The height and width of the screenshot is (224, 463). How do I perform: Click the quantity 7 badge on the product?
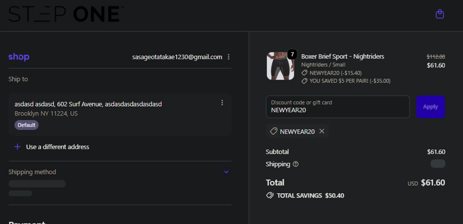pyautogui.click(x=292, y=55)
